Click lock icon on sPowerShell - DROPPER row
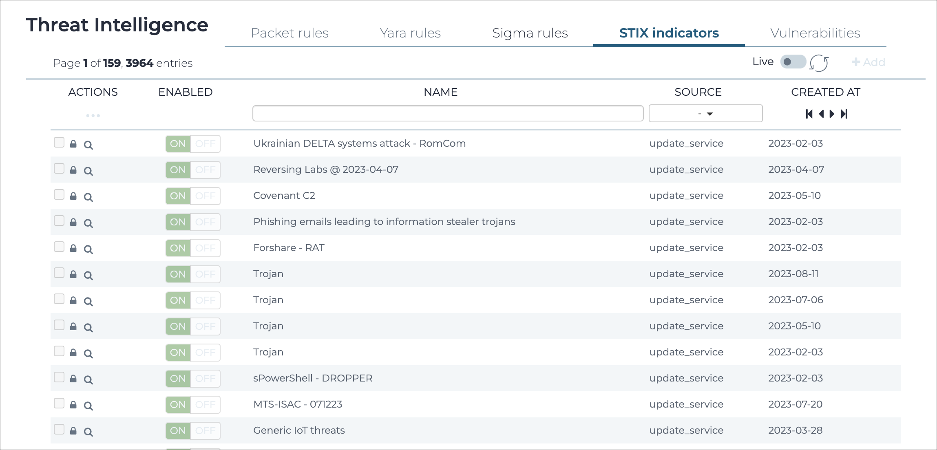This screenshot has height=450, width=937. pos(73,378)
